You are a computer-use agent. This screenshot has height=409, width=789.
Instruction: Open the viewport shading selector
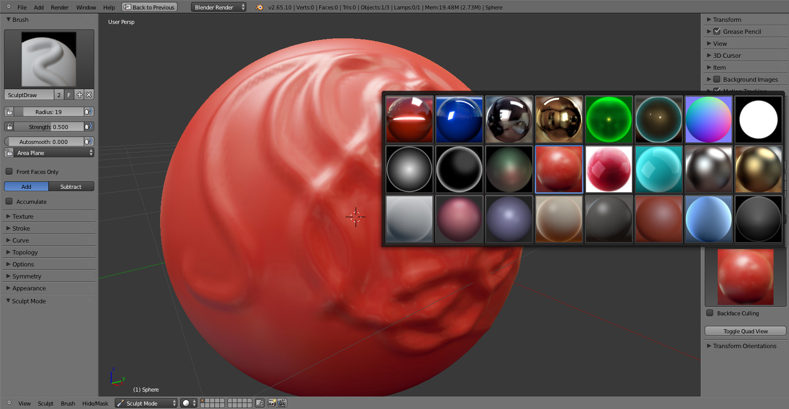pos(189,403)
